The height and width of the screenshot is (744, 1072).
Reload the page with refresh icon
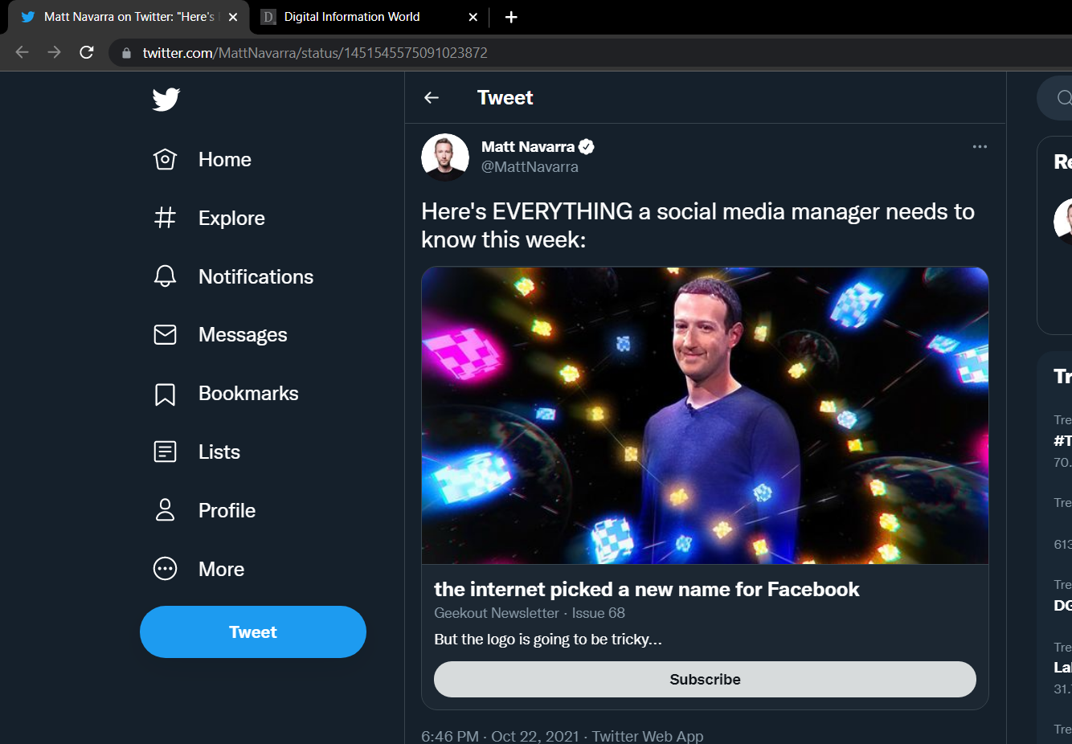coord(87,52)
